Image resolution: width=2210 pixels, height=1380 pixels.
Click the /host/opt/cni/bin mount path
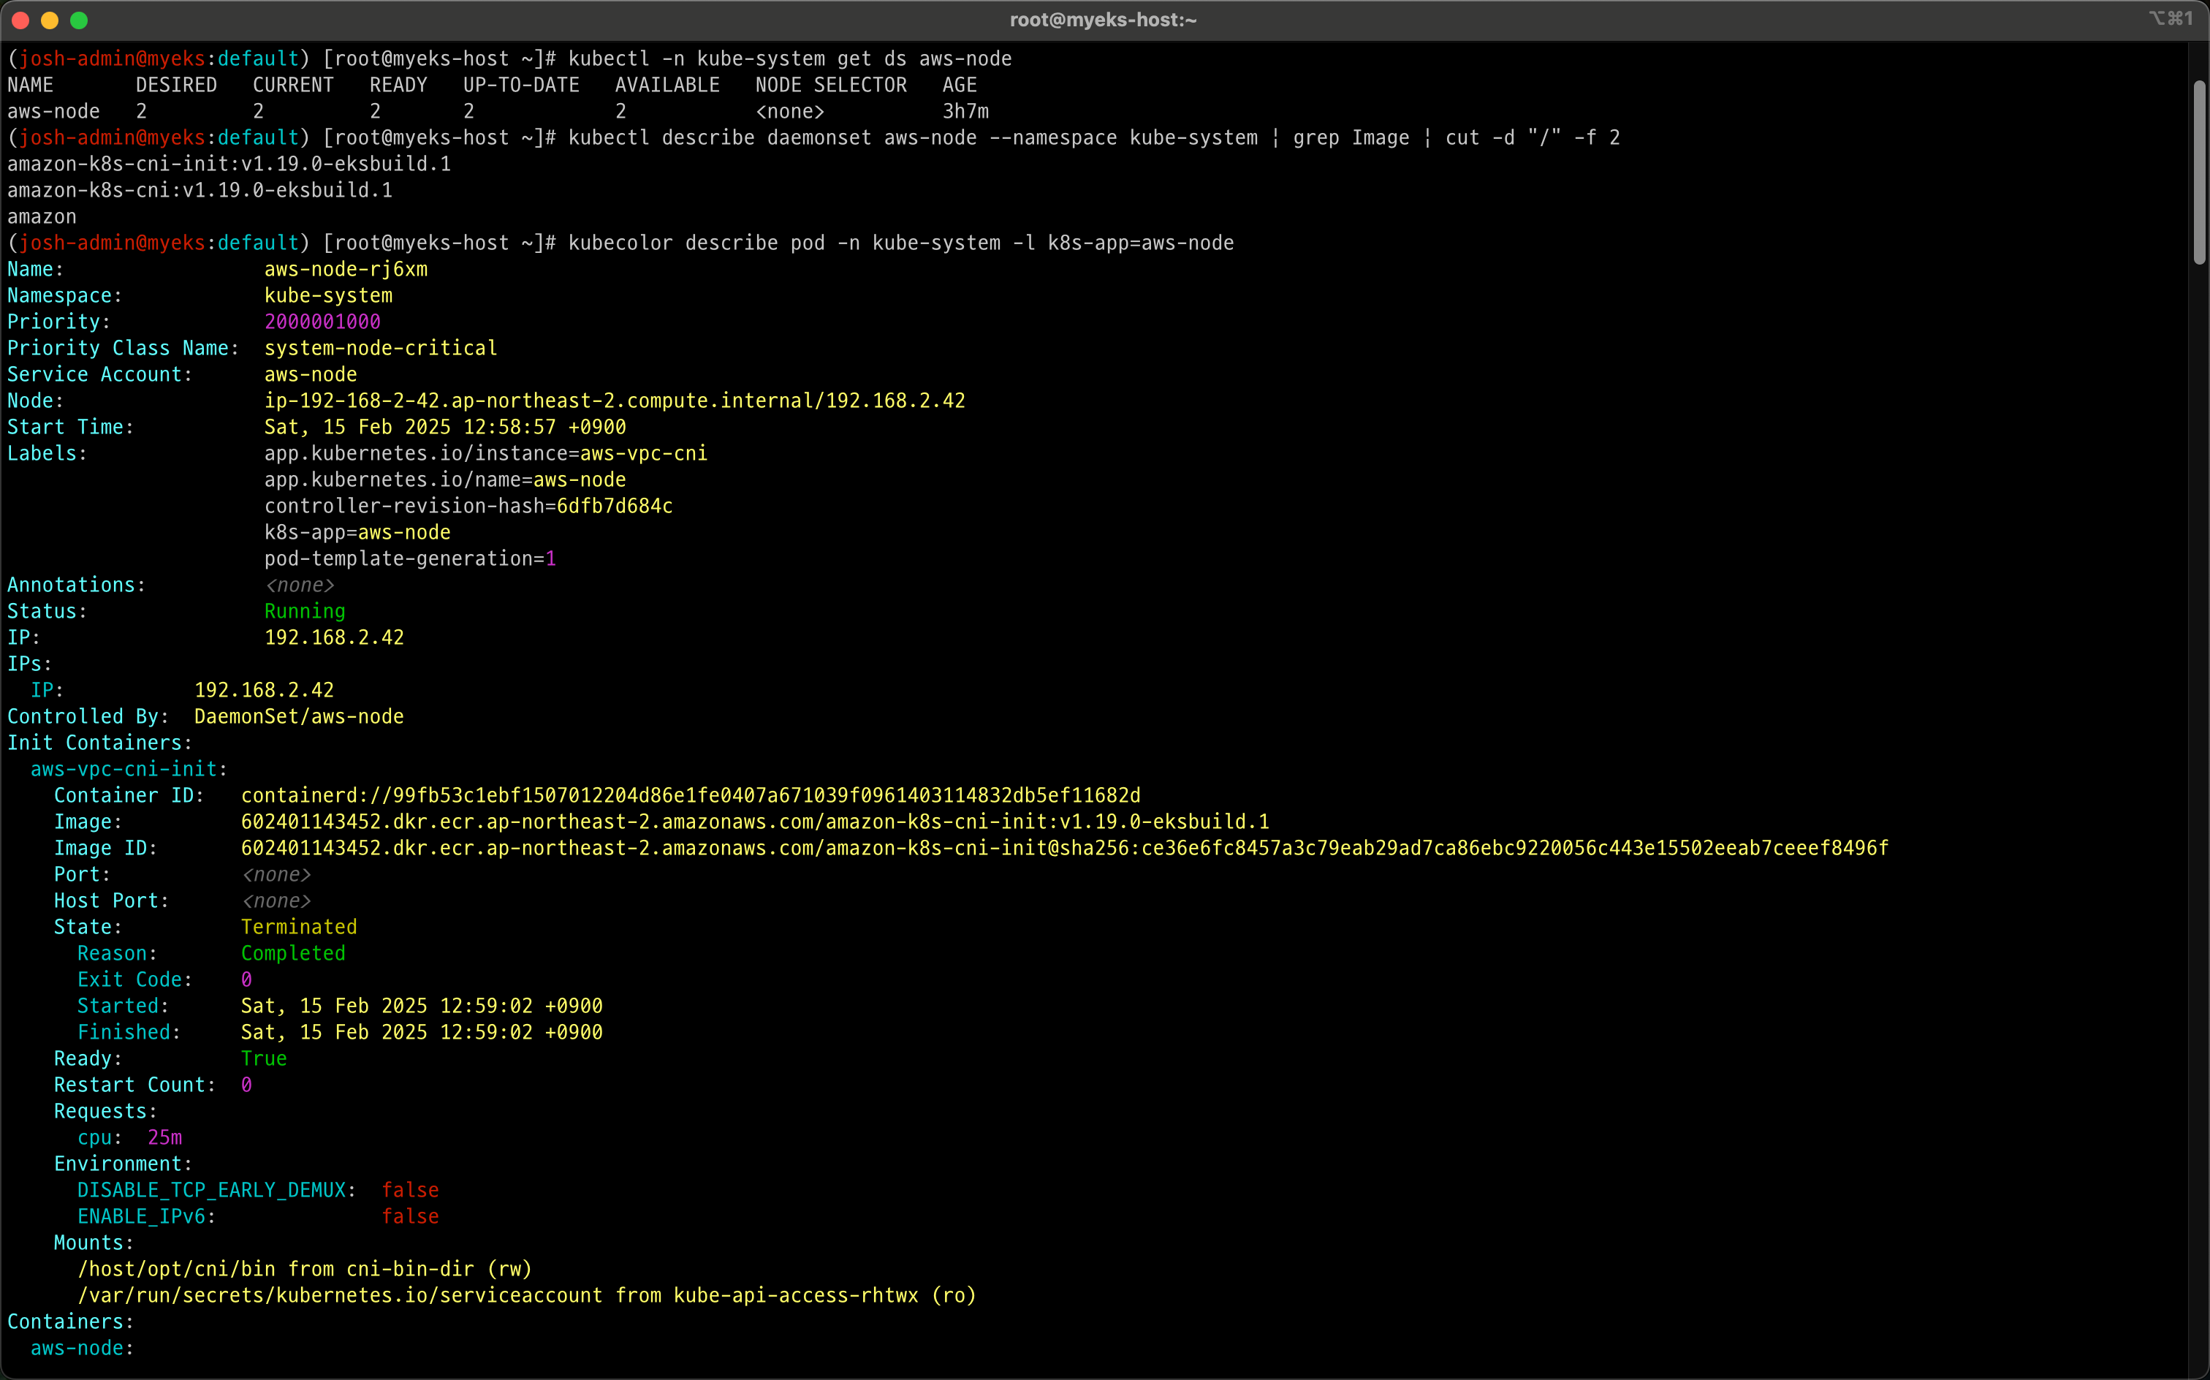tap(176, 1270)
